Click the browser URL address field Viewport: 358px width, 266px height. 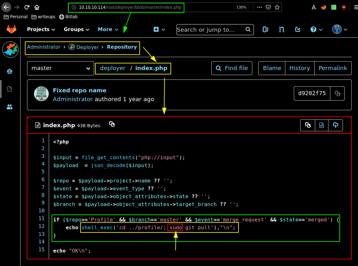[130, 7]
